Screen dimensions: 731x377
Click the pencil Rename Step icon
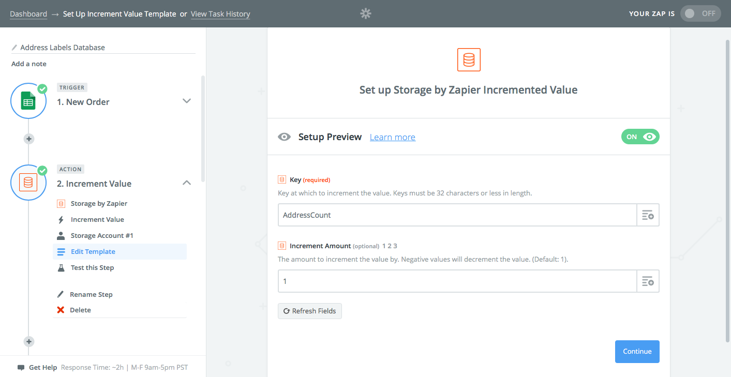tap(61, 294)
